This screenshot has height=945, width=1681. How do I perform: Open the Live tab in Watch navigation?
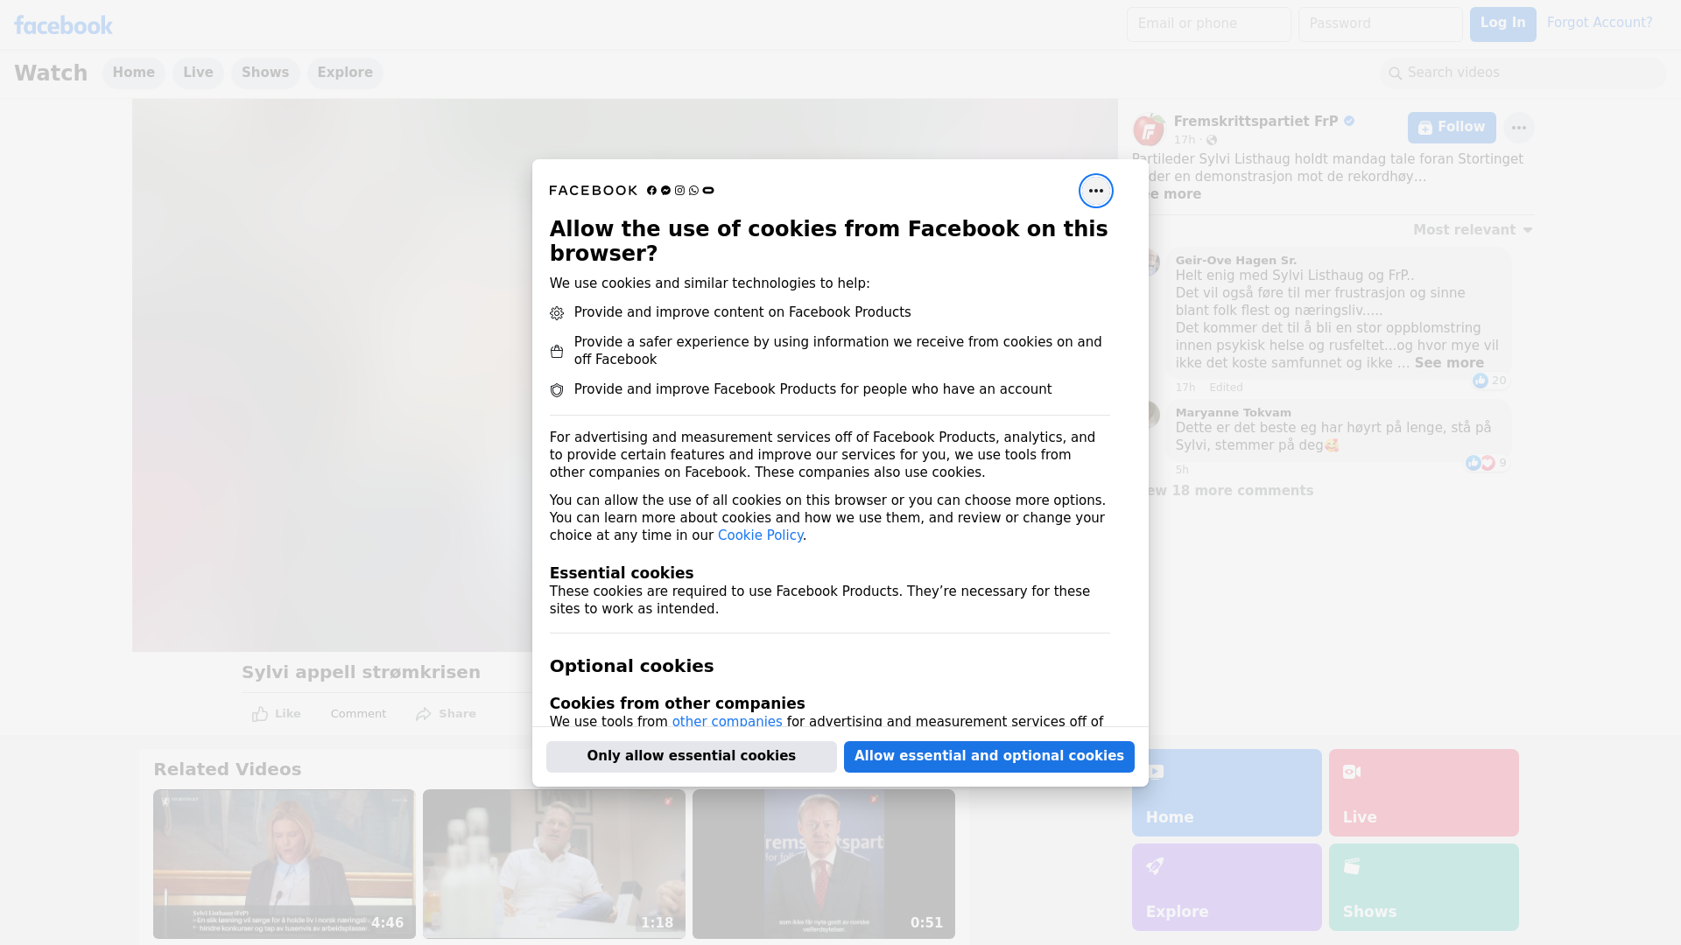[x=198, y=73]
